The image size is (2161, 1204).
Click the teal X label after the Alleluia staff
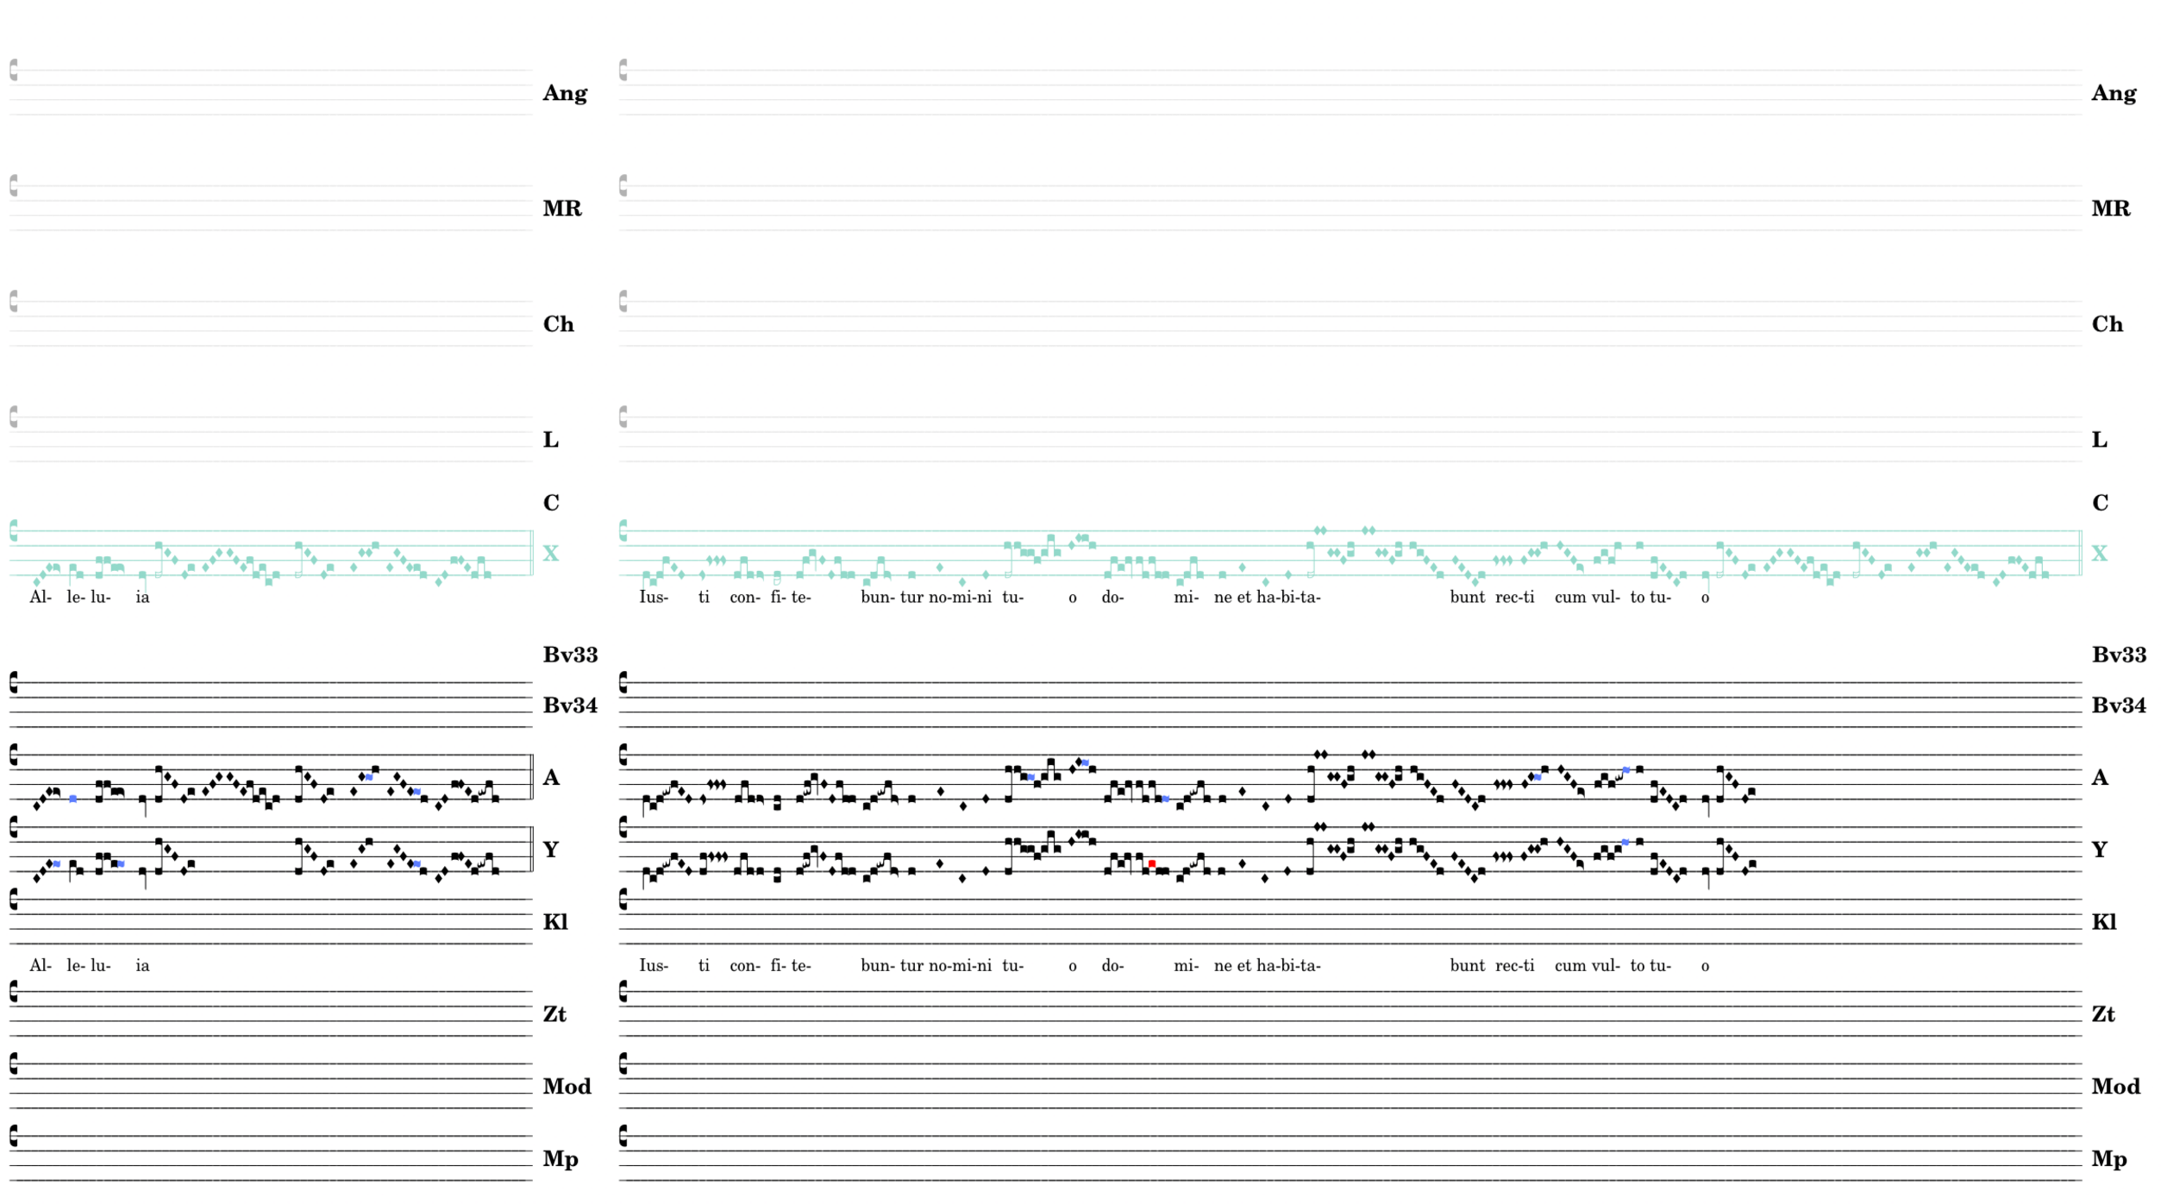pyautogui.click(x=550, y=554)
